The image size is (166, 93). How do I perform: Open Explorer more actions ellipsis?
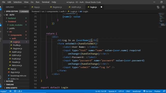[25, 7]
